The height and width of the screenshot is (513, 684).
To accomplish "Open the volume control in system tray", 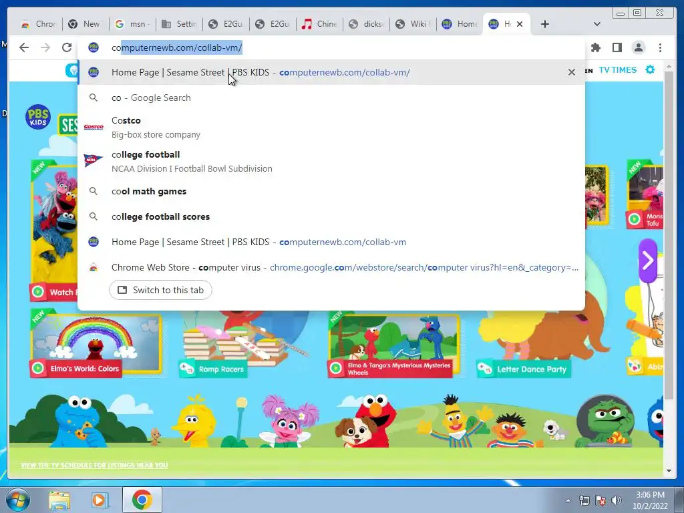I will coord(617,500).
